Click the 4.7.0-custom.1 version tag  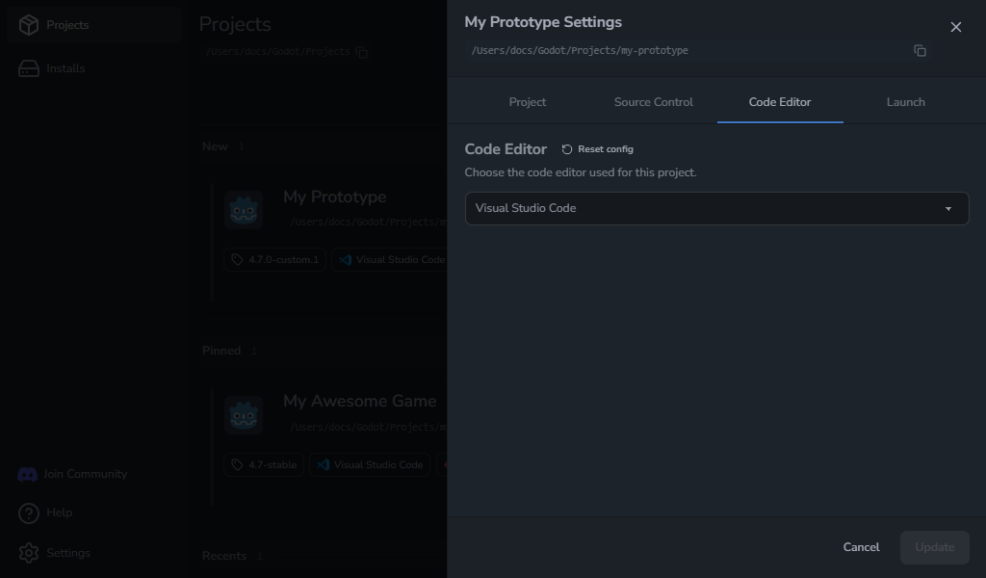[274, 260]
